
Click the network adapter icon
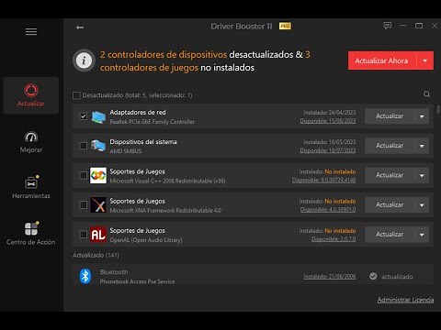click(x=98, y=116)
